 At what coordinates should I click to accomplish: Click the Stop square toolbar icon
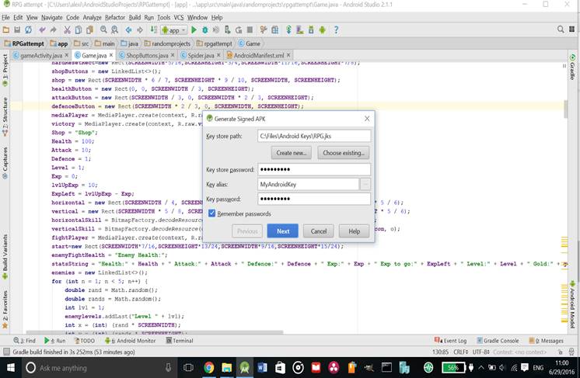click(250, 30)
